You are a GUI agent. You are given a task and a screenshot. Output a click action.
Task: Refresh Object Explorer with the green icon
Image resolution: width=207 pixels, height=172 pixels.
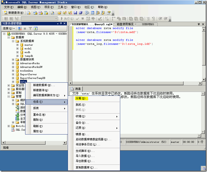(x=35, y=28)
